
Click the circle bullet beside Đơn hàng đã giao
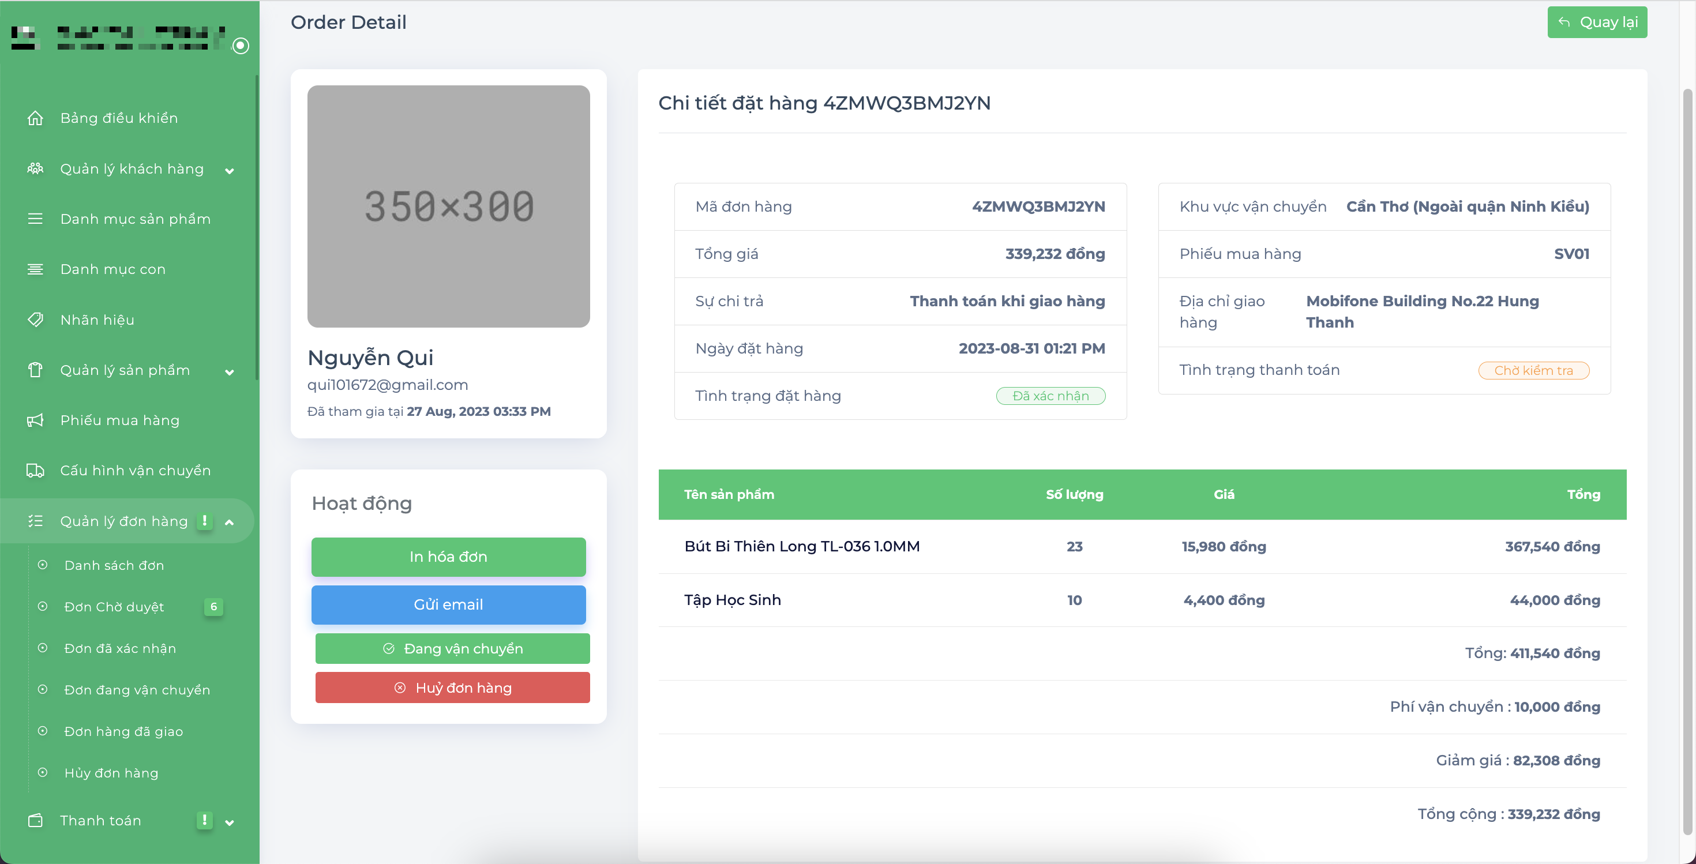coord(43,730)
